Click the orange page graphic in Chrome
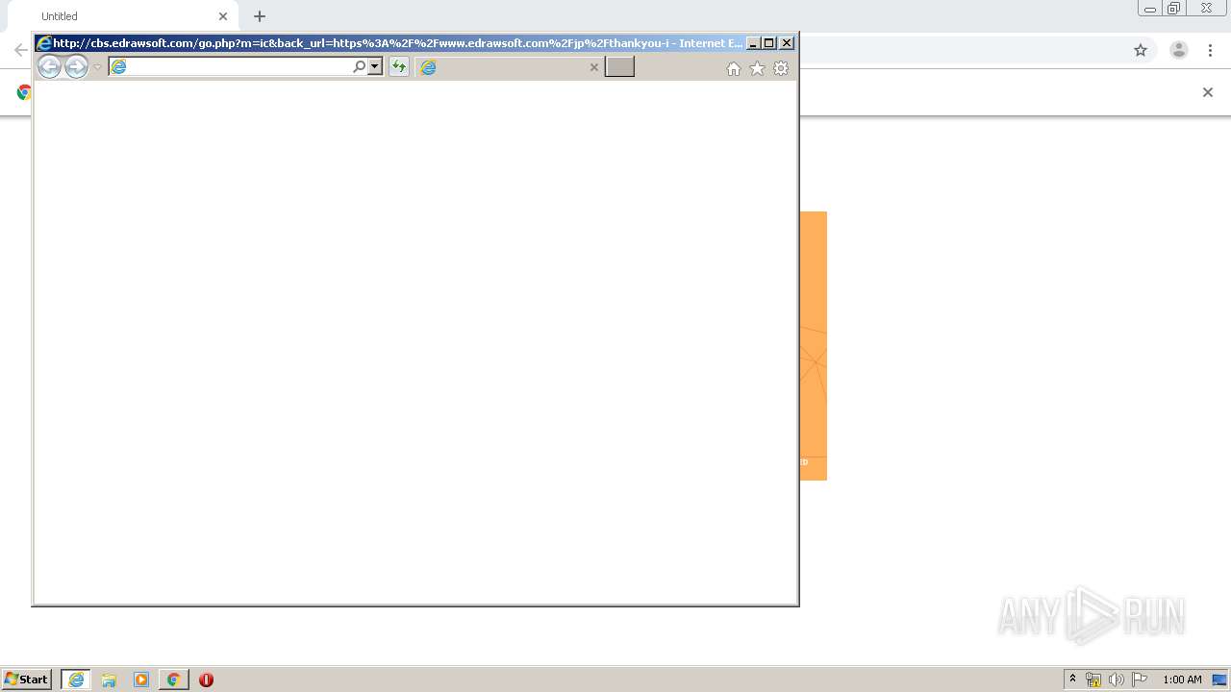The height and width of the screenshot is (692, 1231). (x=814, y=346)
